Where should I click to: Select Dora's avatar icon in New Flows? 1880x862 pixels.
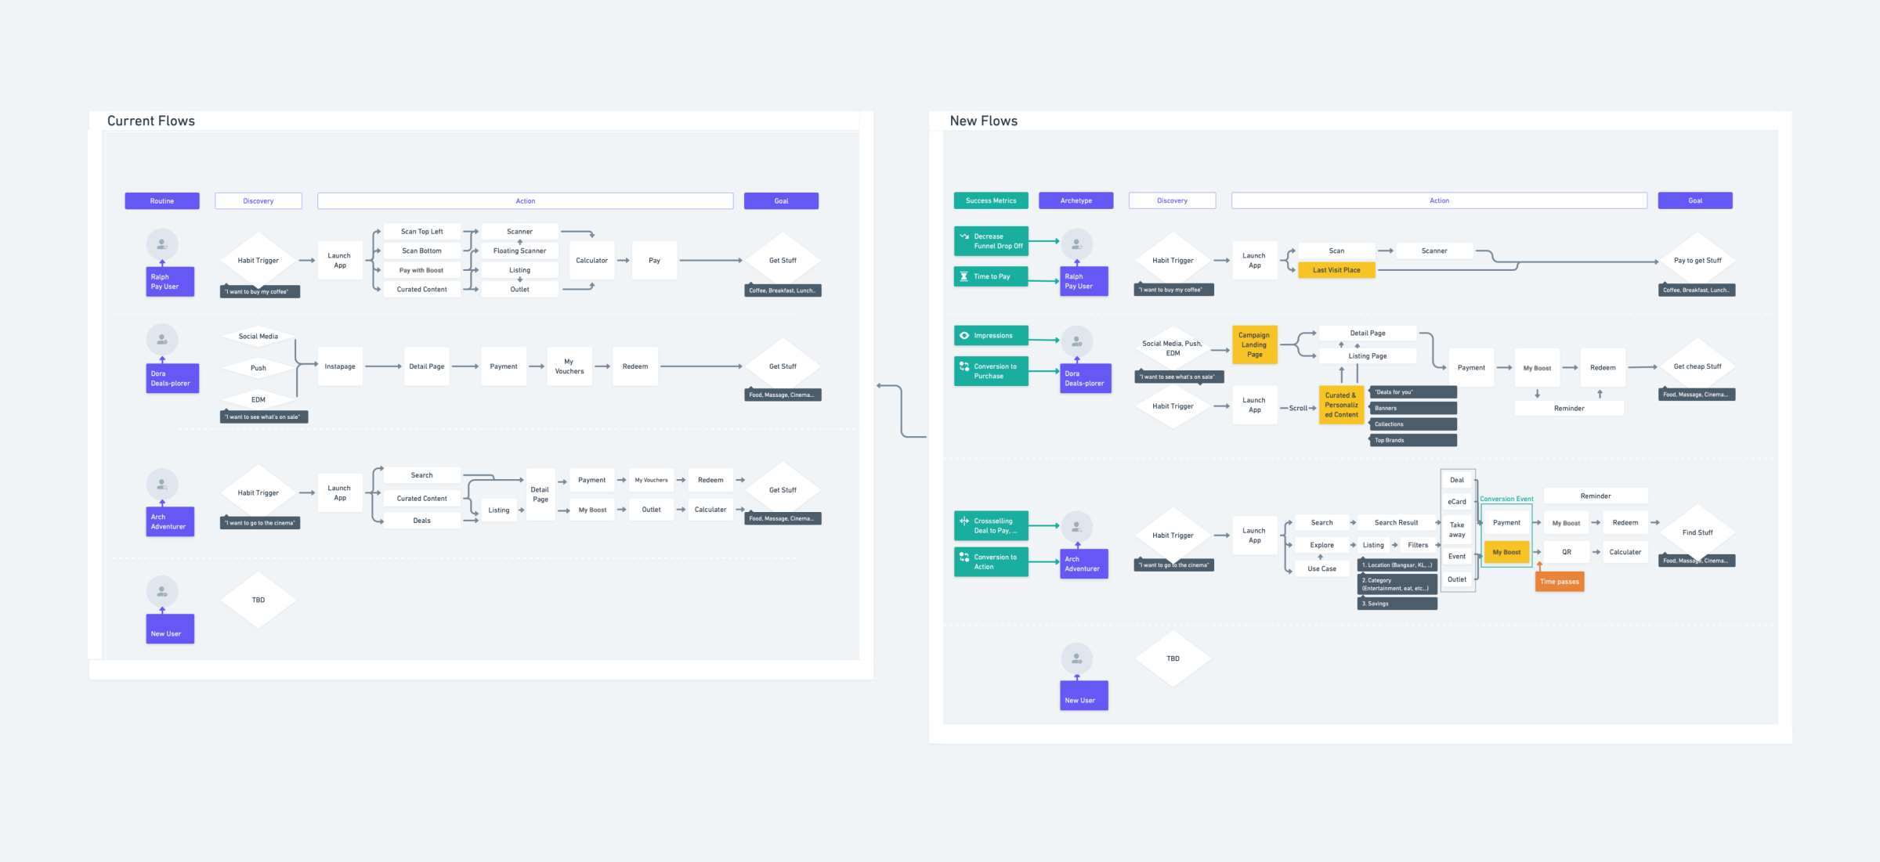1077,341
